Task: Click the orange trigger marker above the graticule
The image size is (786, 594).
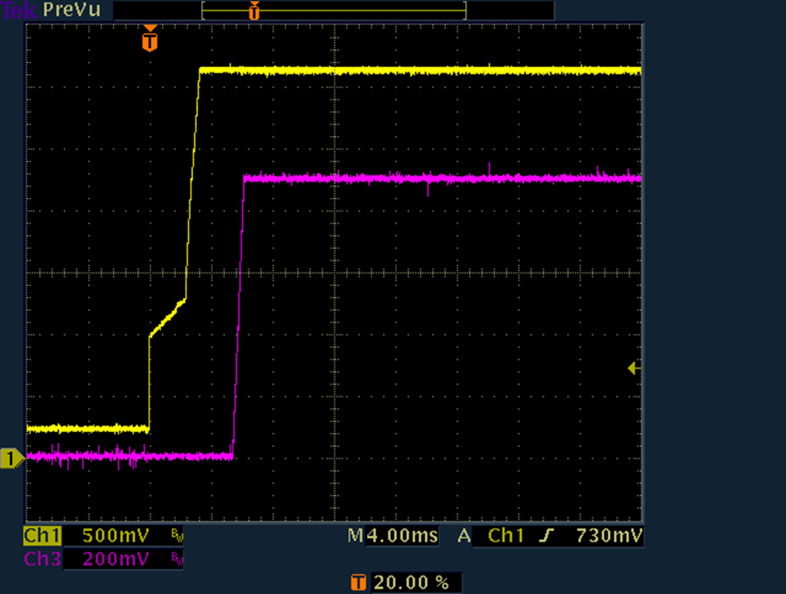Action: click(150, 39)
